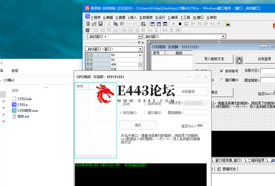This screenshot has height=186, width=275.
Task: Click the 延迟(ms) field showing 800
Action: point(203,125)
